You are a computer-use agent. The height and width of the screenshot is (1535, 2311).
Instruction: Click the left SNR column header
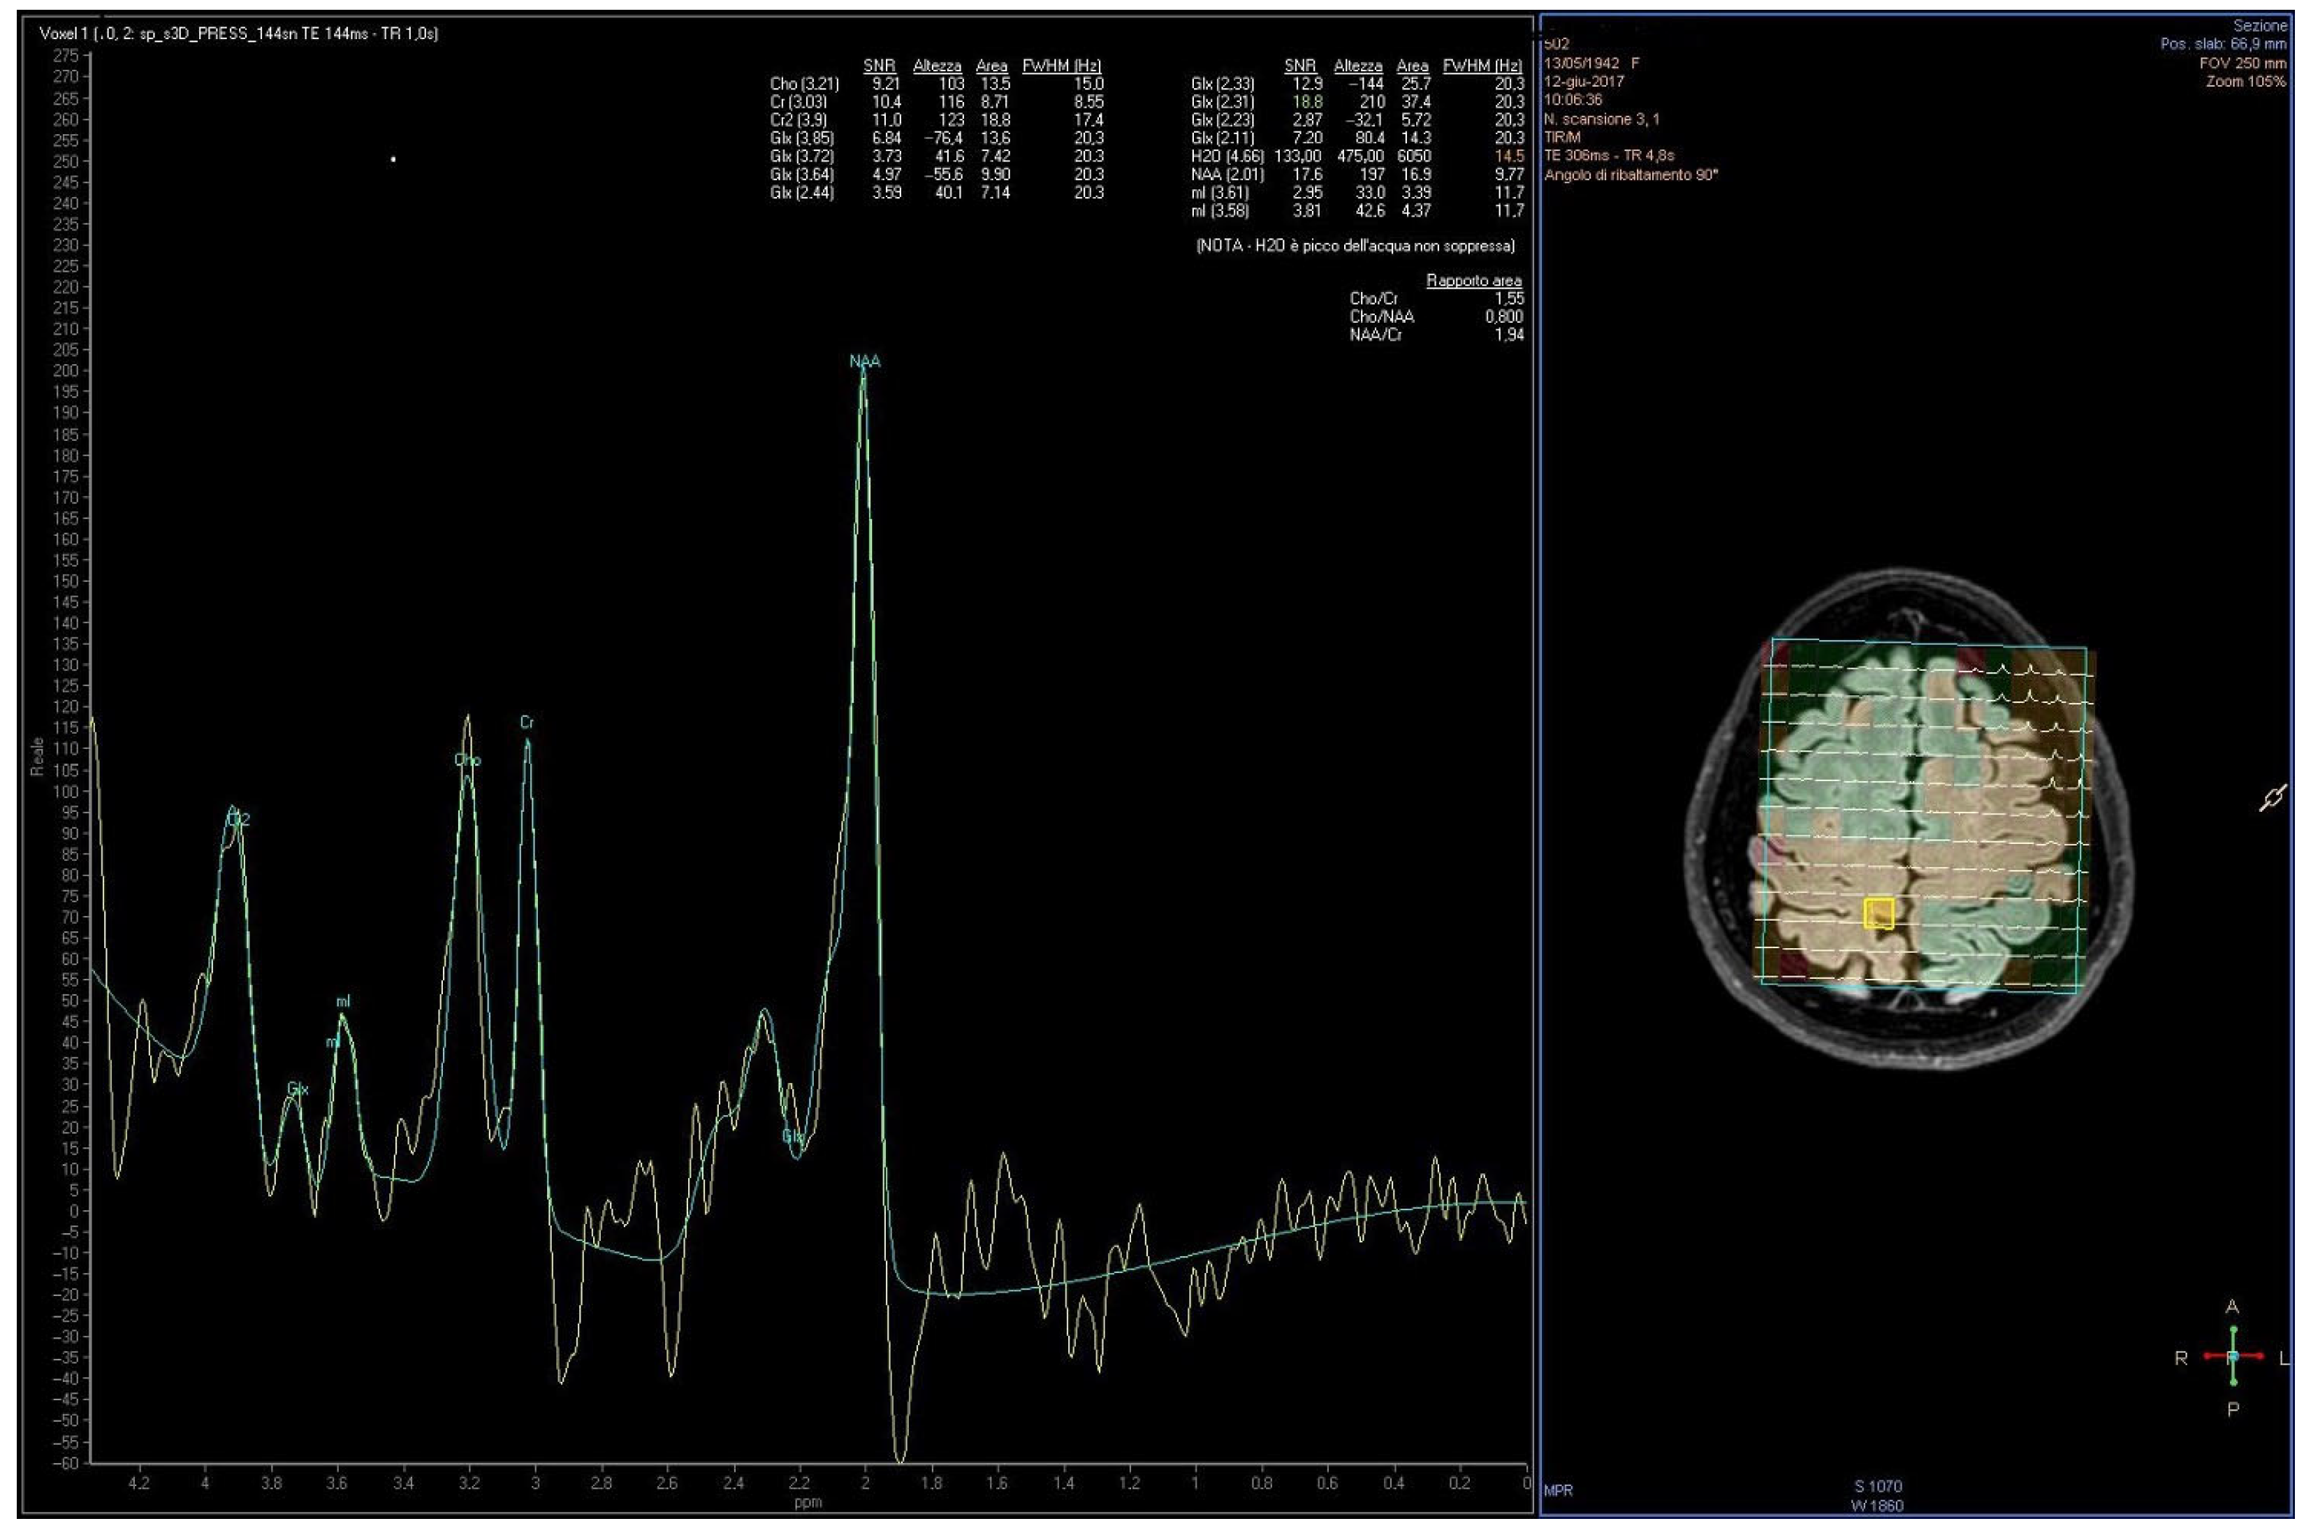(879, 66)
